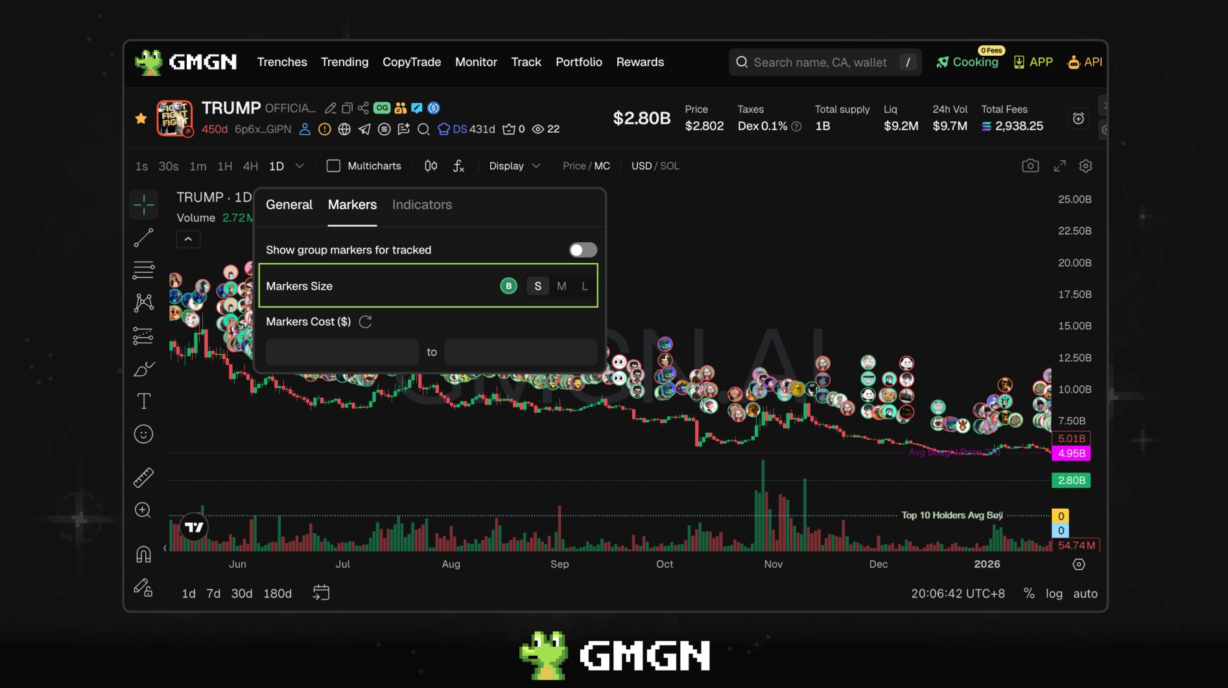Open candle chart type icon
The width and height of the screenshot is (1228, 688).
(431, 166)
